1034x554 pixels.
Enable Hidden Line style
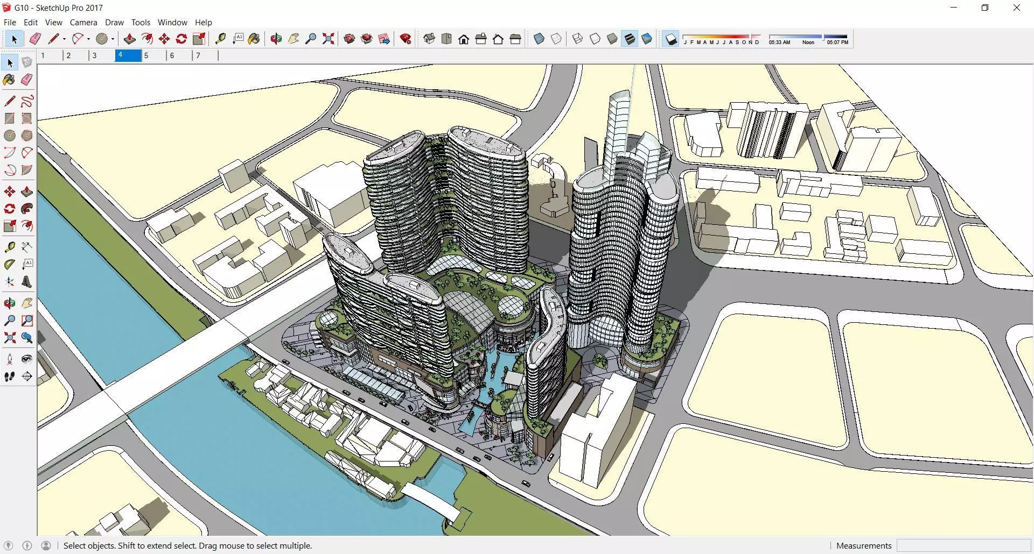click(x=595, y=39)
